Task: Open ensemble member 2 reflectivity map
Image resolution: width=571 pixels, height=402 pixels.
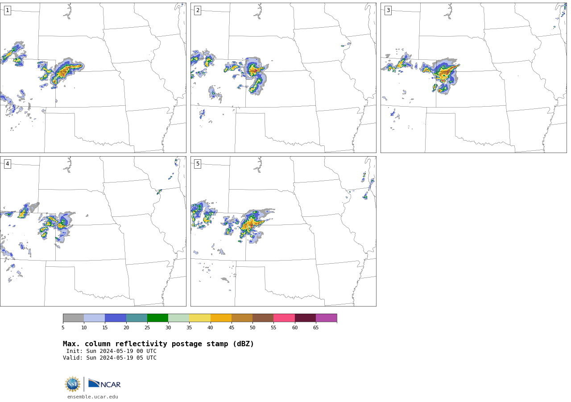Action: pos(283,78)
